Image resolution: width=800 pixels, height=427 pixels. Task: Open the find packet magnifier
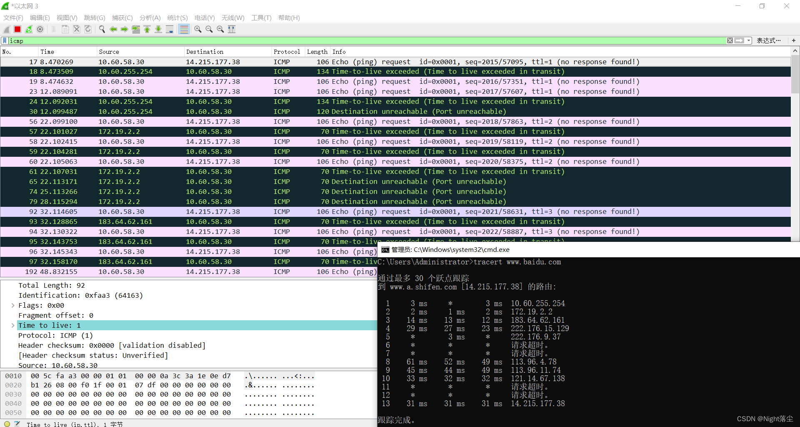point(102,29)
